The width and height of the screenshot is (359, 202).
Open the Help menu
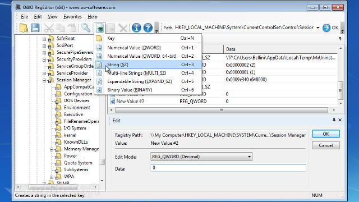[x=93, y=17]
